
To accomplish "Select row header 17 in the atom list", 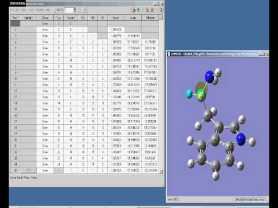I will point(15,121).
